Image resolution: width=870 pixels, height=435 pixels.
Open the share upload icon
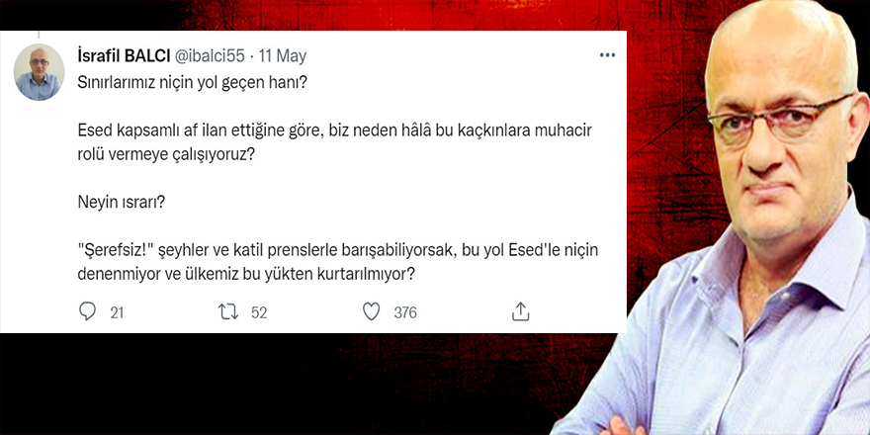coord(520,311)
